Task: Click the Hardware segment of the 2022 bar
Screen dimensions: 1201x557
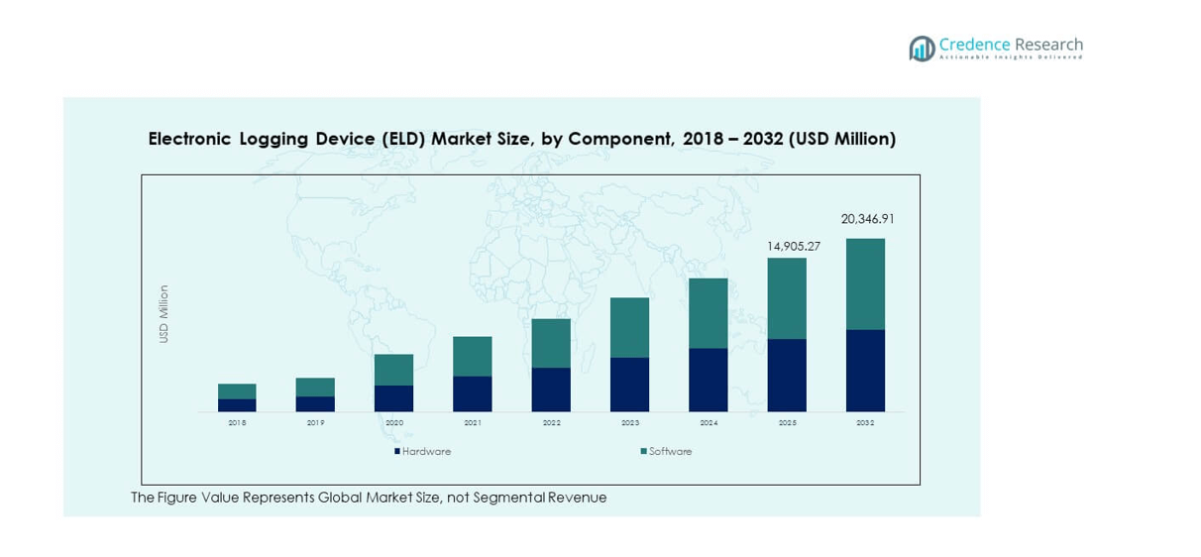Action: click(x=551, y=390)
